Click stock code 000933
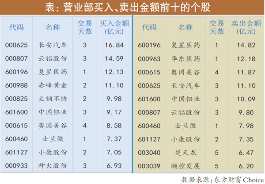This screenshot has width=265, height=184. point(16,165)
